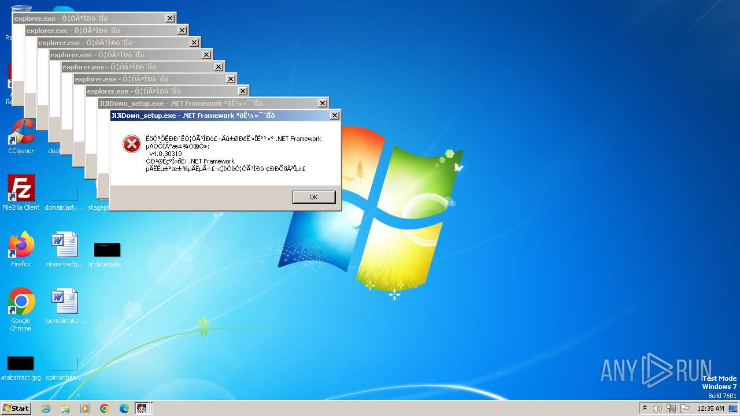Close the front JiJiDown_setup.exe error dialog

tap(334, 116)
